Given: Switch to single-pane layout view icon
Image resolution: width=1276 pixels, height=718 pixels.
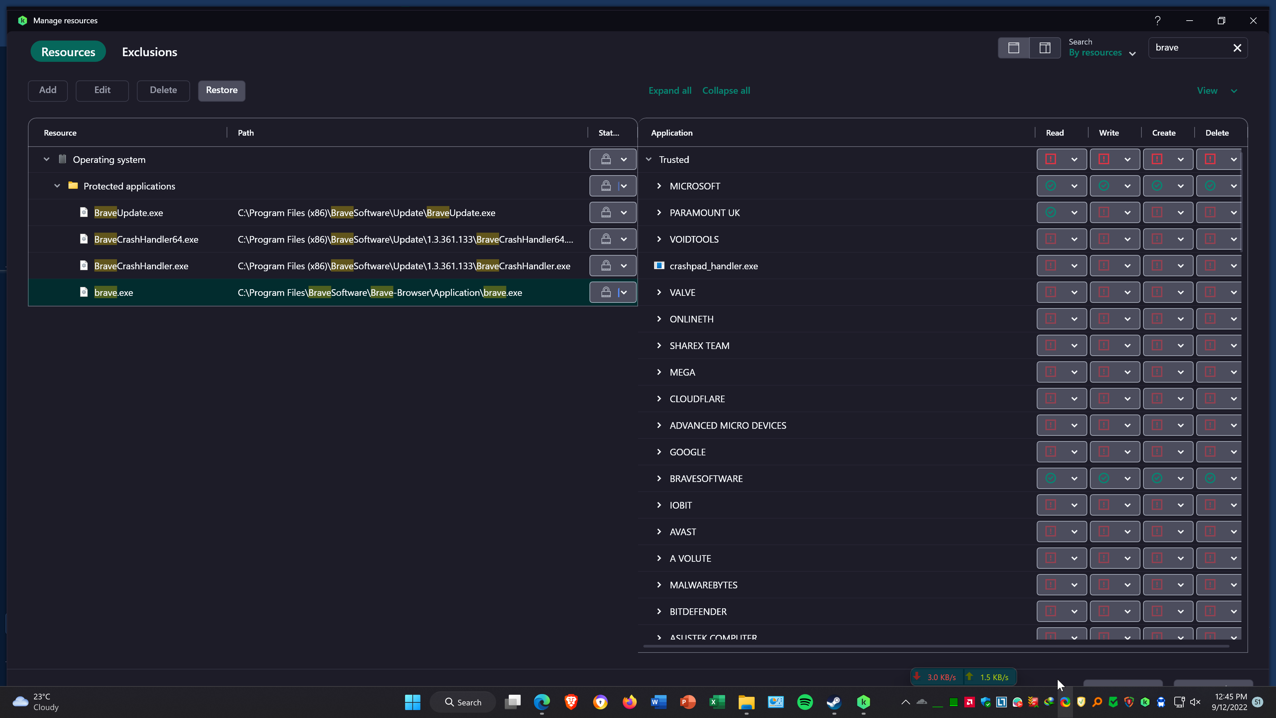Looking at the screenshot, I should [1013, 48].
